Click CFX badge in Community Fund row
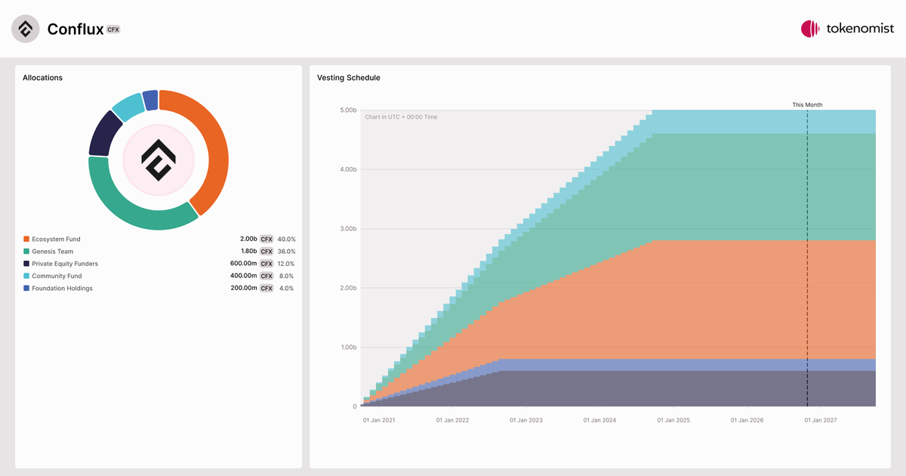Image resolution: width=906 pixels, height=476 pixels. 267,276
